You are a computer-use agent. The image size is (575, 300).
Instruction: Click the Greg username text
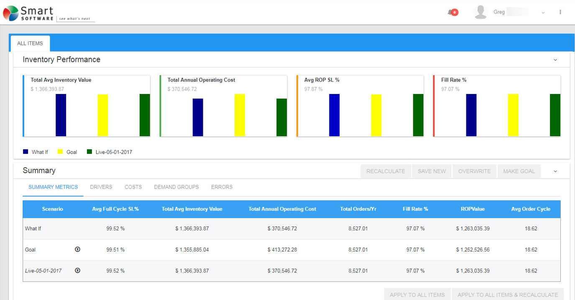tap(499, 12)
